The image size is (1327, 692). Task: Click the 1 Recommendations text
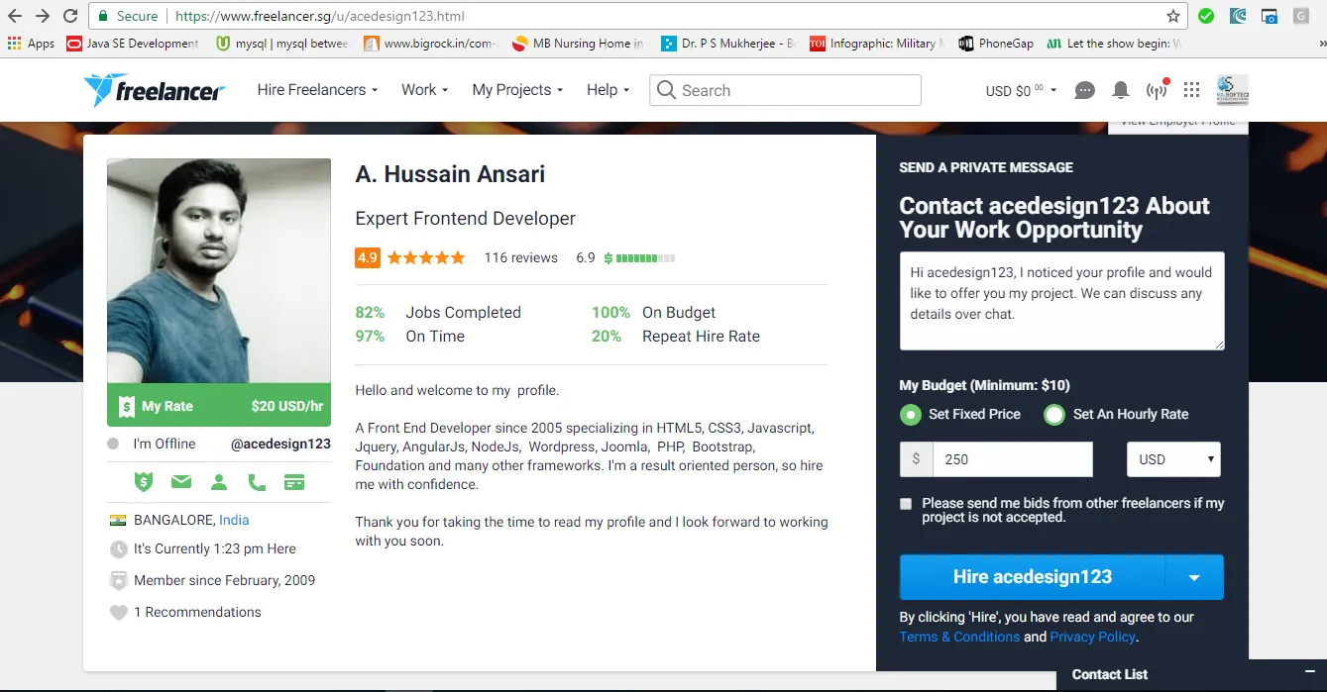[197, 612]
